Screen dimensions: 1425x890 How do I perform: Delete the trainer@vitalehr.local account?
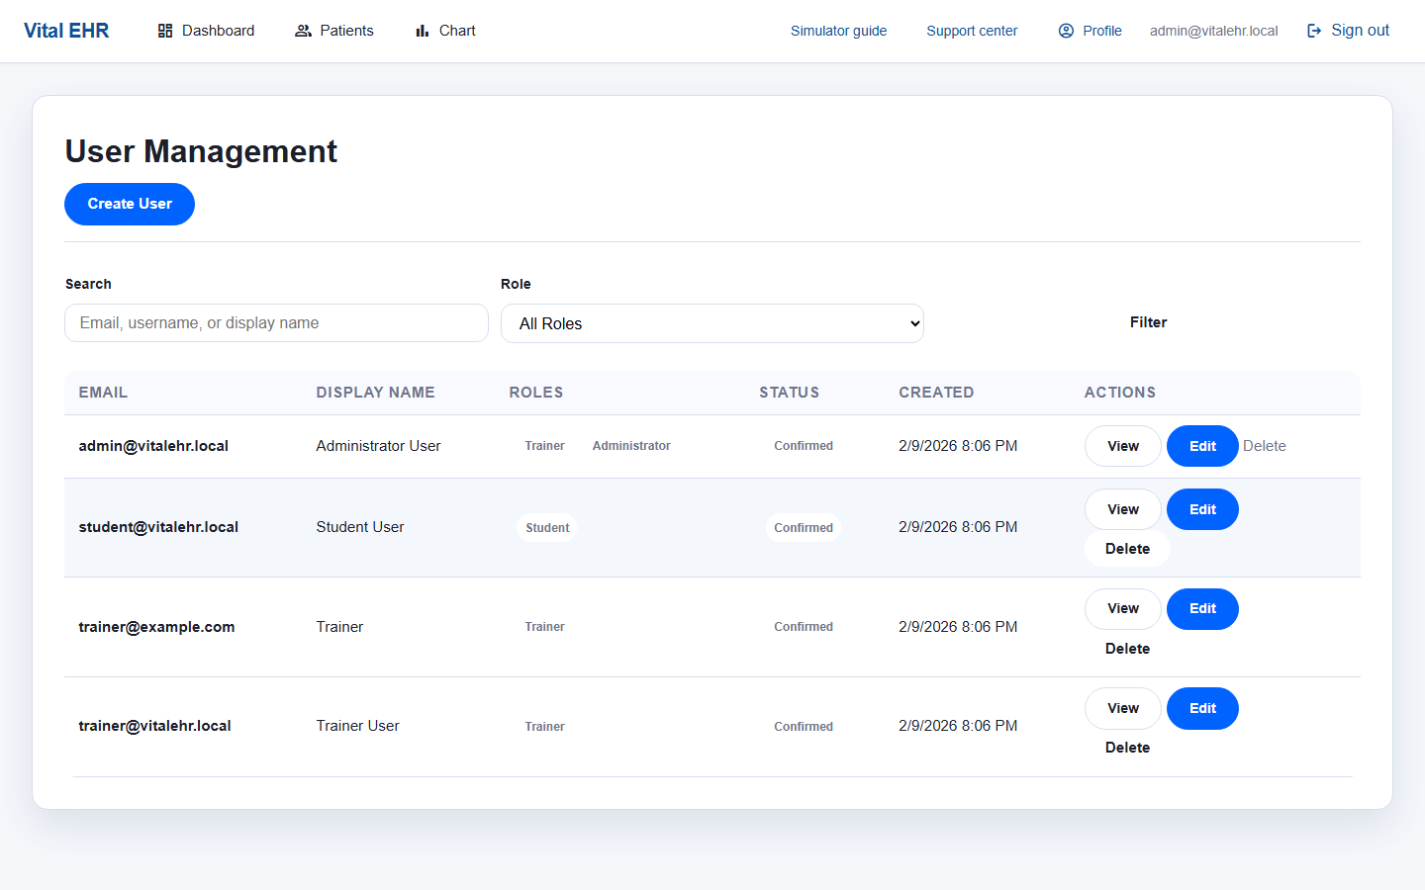[x=1127, y=748]
